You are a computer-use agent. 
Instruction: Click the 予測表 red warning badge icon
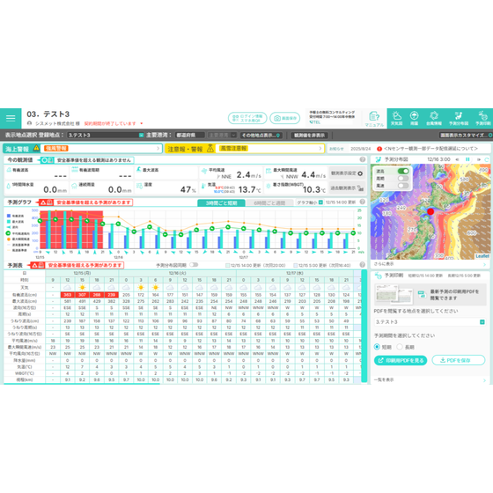[38, 265]
